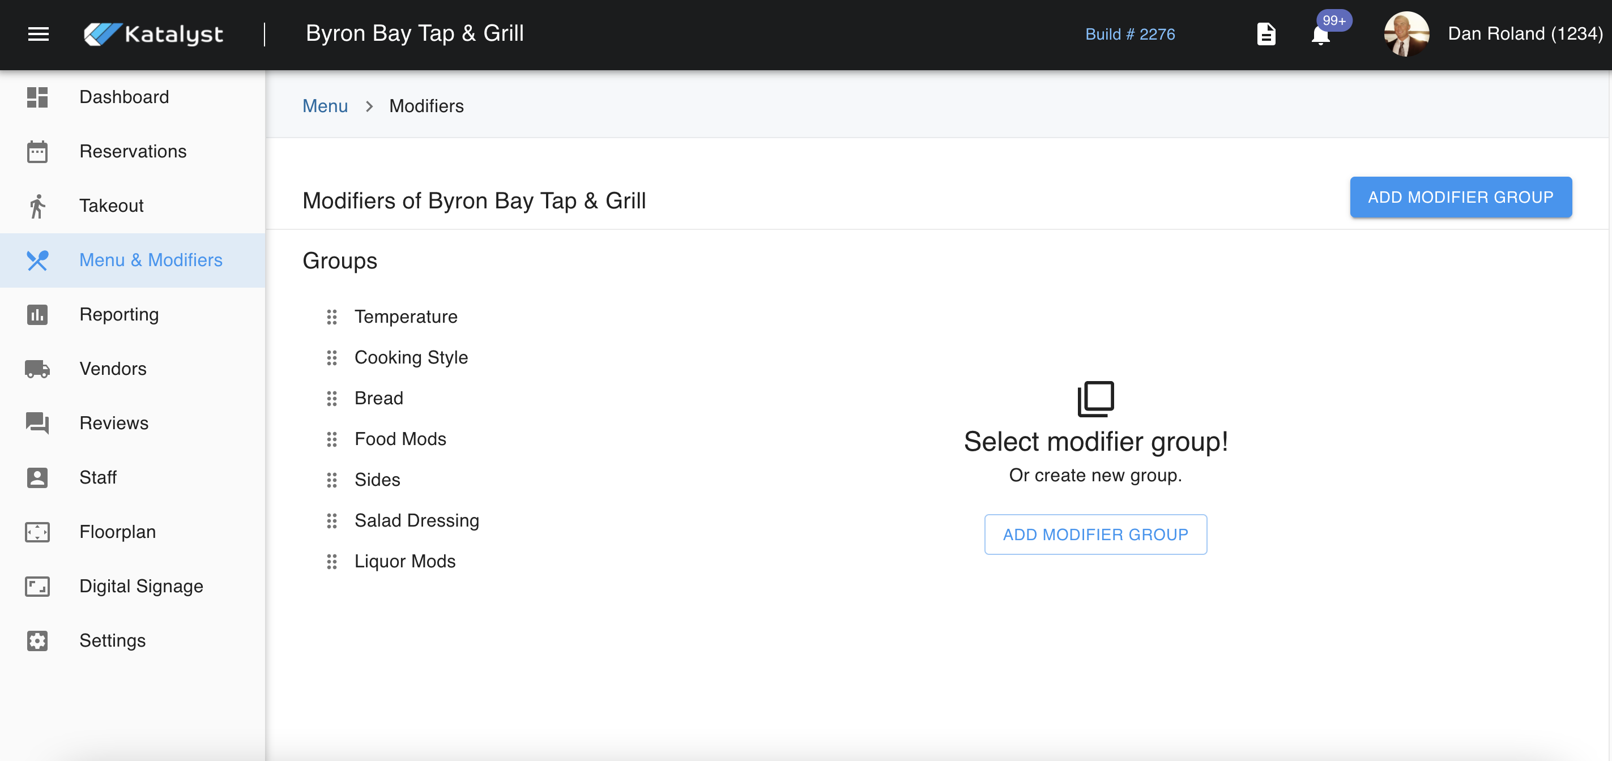Go to Staff in the sidebar

coord(97,477)
